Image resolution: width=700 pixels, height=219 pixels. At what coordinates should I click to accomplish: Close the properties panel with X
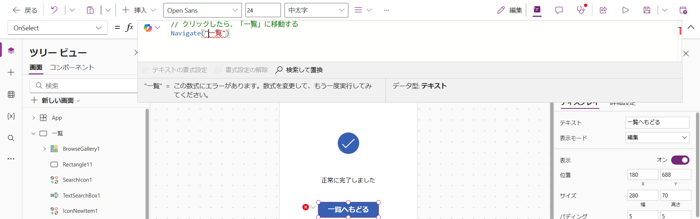click(686, 54)
